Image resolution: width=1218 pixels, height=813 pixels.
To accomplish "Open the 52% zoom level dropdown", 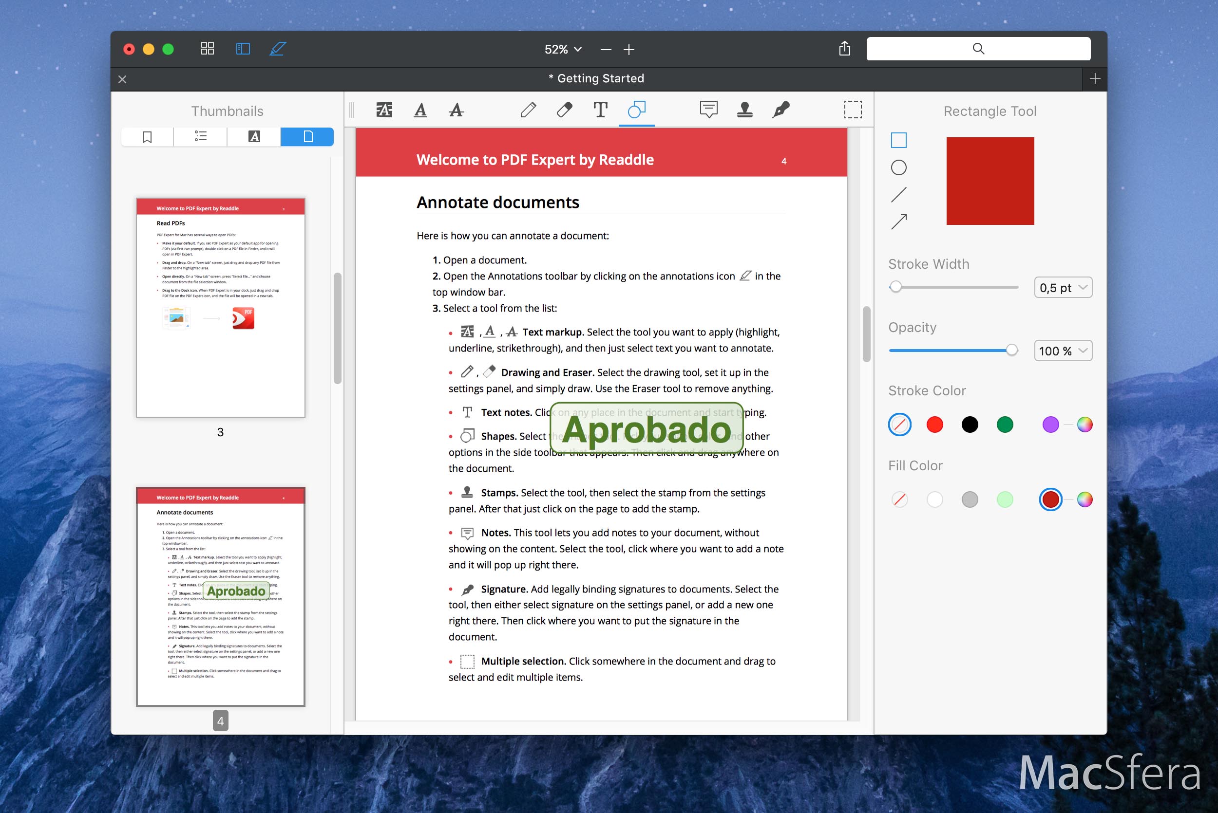I will pos(563,49).
